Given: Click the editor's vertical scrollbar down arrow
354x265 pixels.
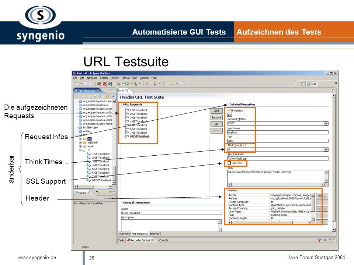Looking at the screenshot, I should (x=334, y=230).
